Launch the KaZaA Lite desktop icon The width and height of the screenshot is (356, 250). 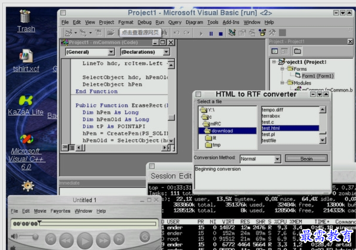25,105
